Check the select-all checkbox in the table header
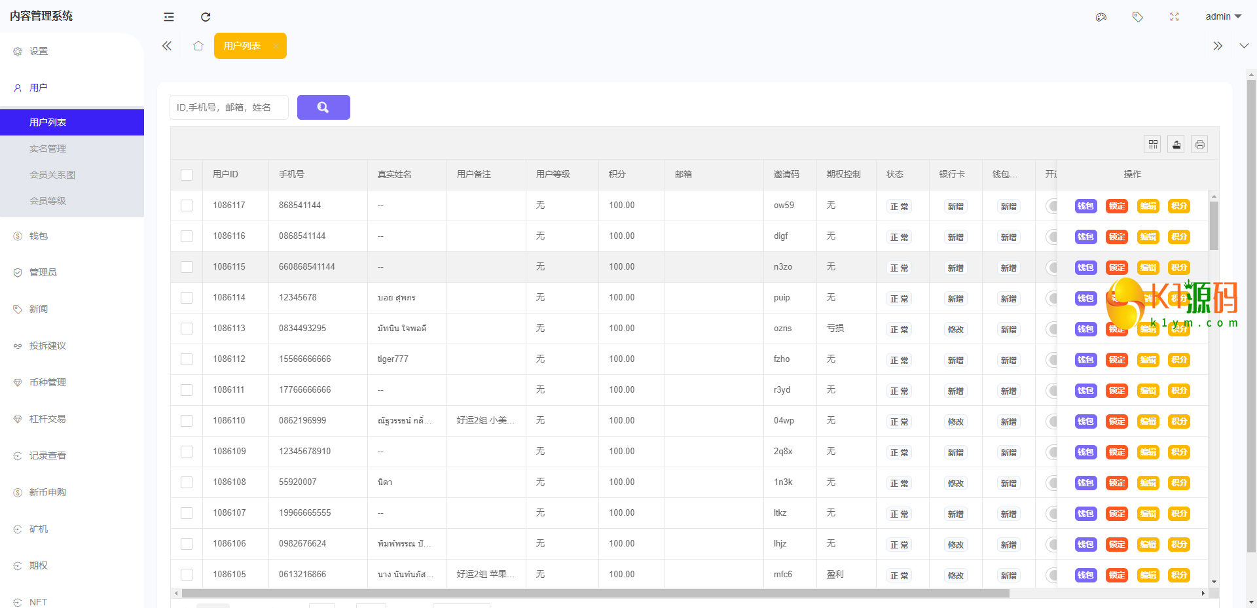This screenshot has height=608, width=1257. tap(187, 175)
